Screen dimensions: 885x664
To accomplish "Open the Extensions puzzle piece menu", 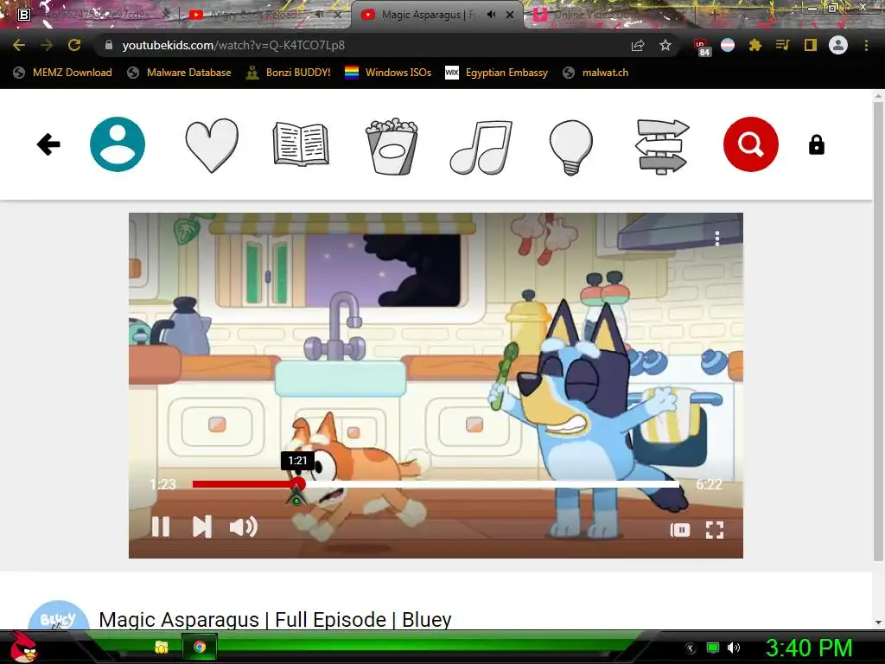I will (754, 45).
